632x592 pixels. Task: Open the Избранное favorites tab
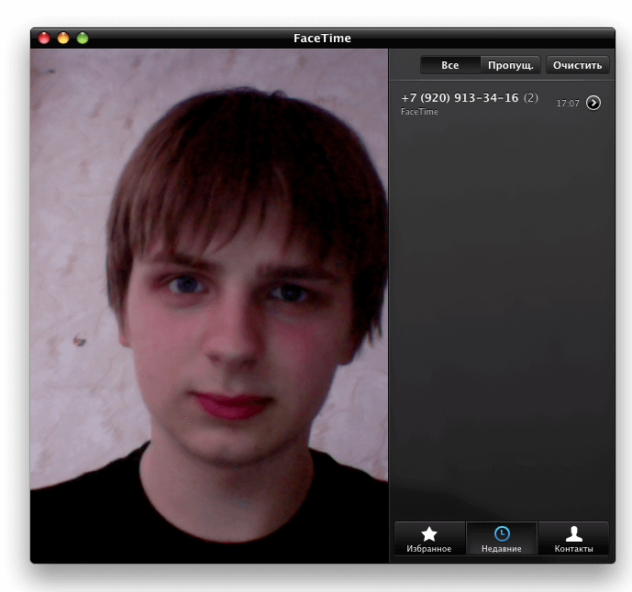pos(429,539)
